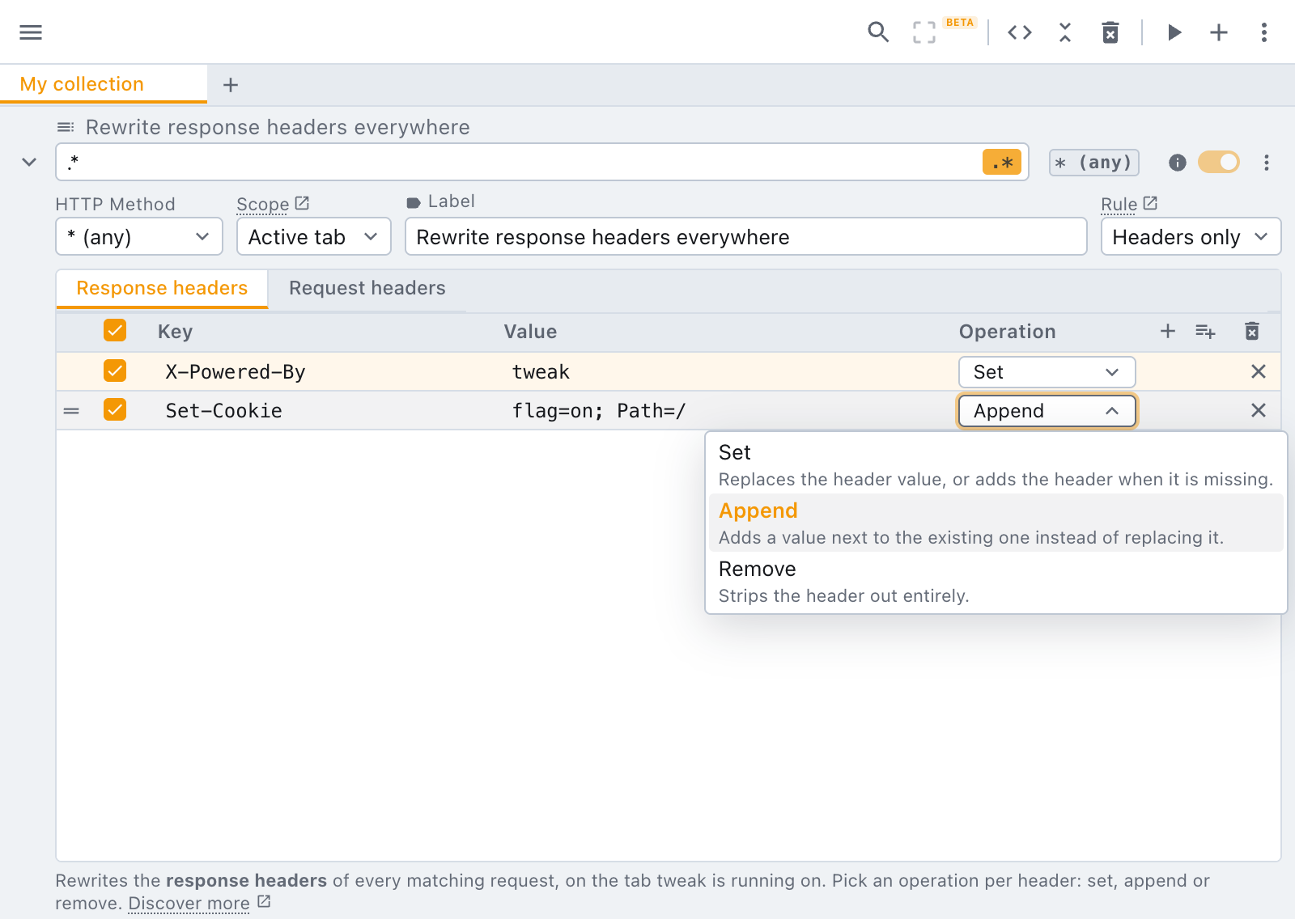Open the X-Powered-By operation Set dropdown

(x=1047, y=372)
